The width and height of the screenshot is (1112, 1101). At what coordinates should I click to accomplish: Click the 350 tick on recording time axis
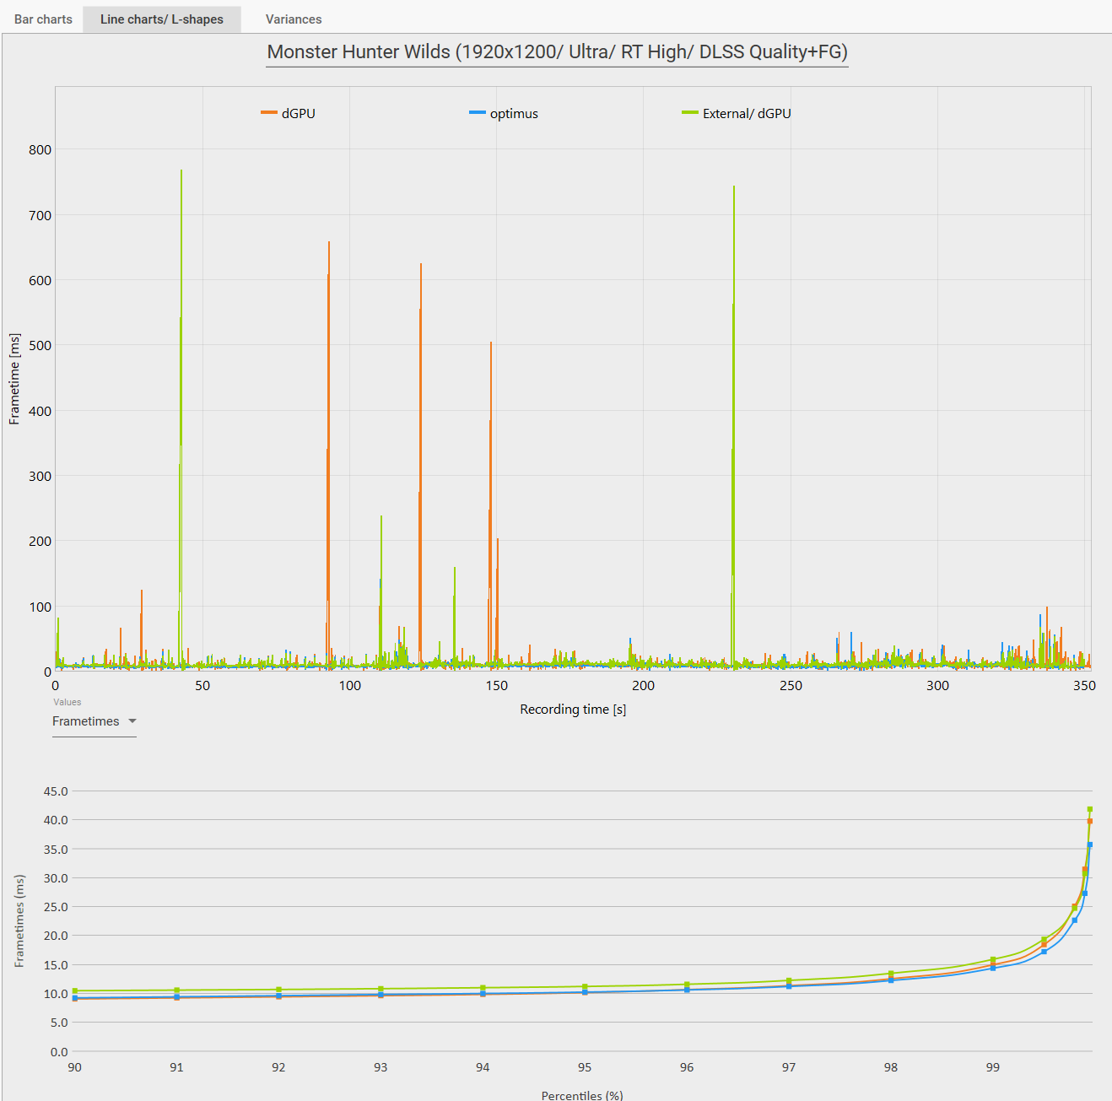point(1084,685)
